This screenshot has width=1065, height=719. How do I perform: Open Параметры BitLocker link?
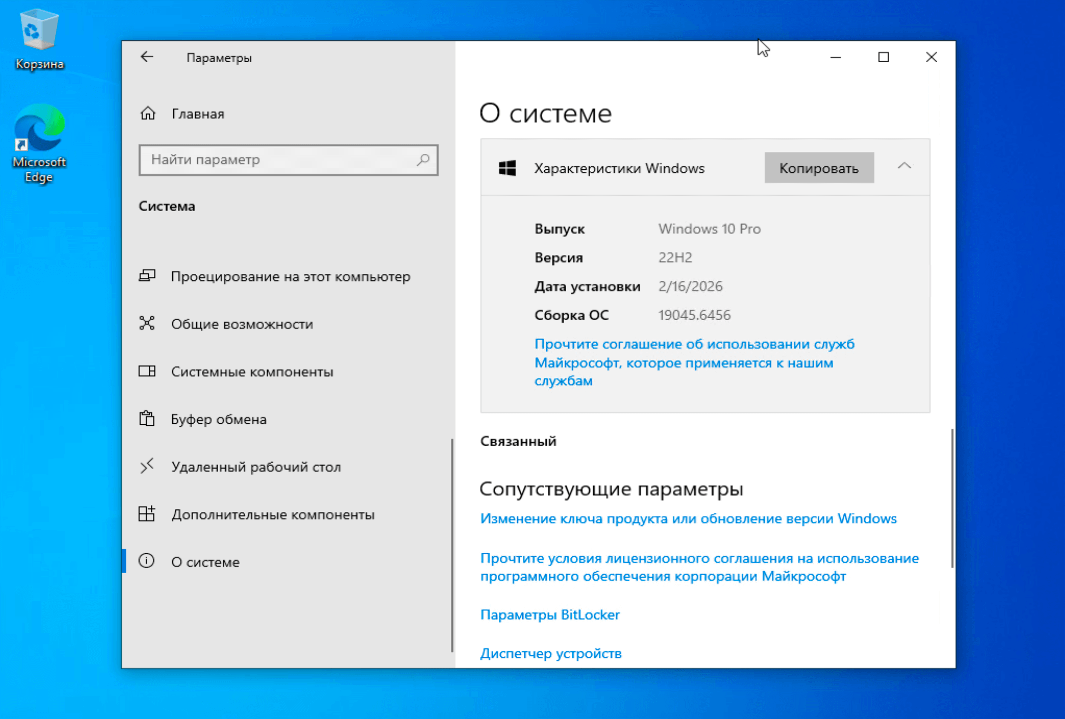pos(550,614)
